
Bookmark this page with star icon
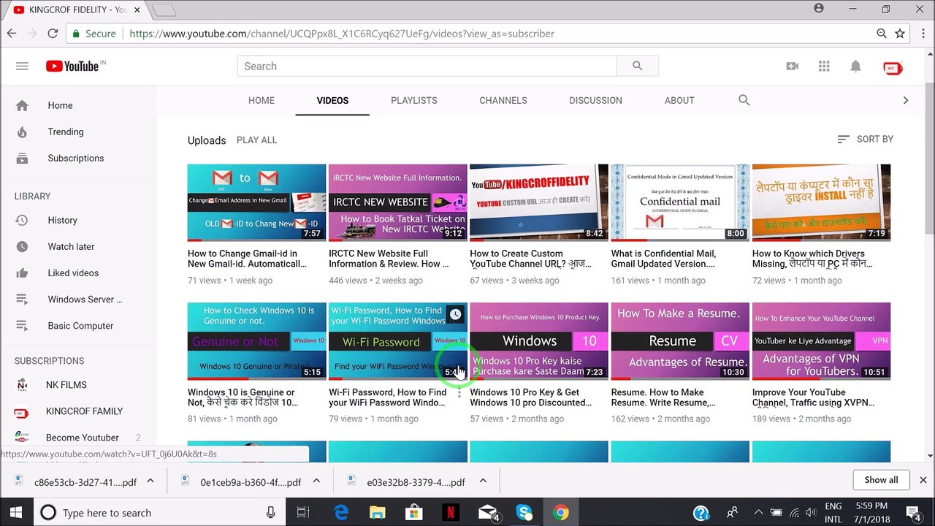tap(900, 33)
